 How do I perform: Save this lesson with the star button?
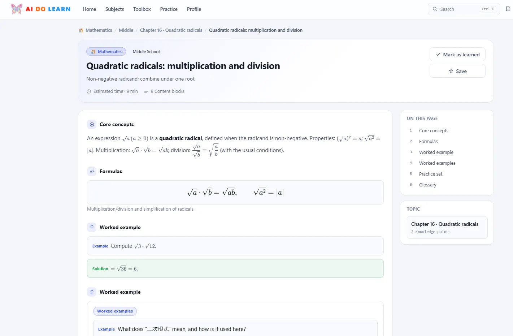click(457, 71)
